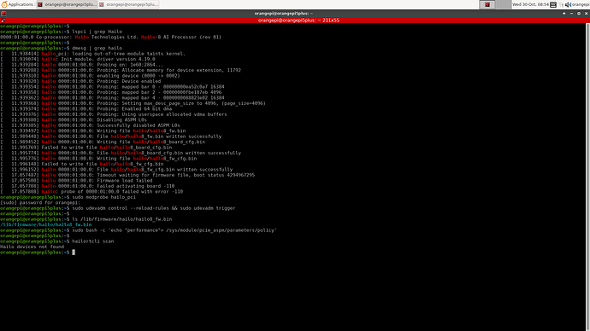Click the 'sudo bash -c echo performance' command
This screenshot has height=331, width=590.
coord(174,230)
